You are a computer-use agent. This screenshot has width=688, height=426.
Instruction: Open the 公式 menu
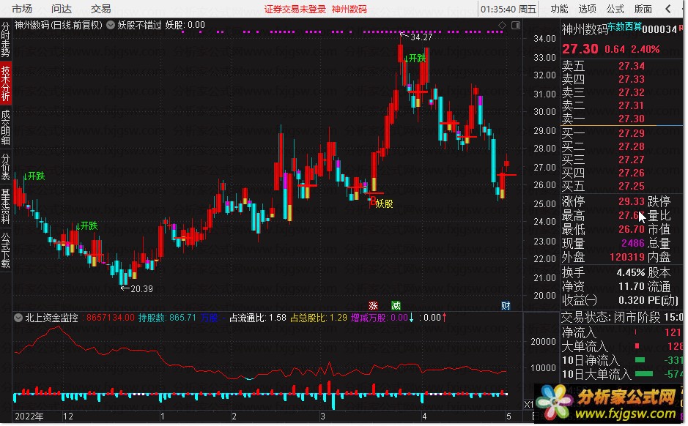click(615, 9)
